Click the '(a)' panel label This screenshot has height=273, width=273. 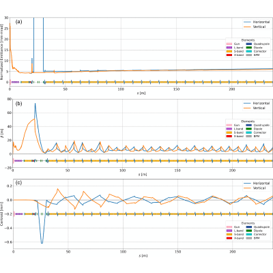point(18,22)
